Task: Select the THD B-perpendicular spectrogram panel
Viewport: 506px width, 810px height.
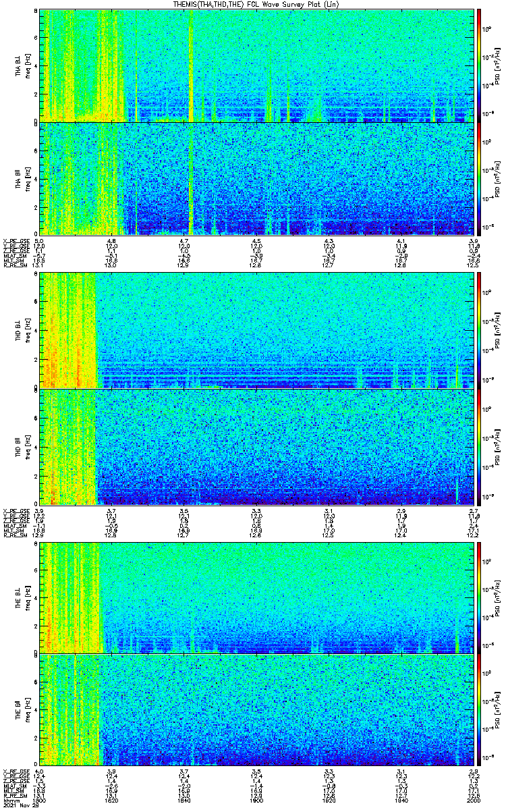Action: [256, 331]
